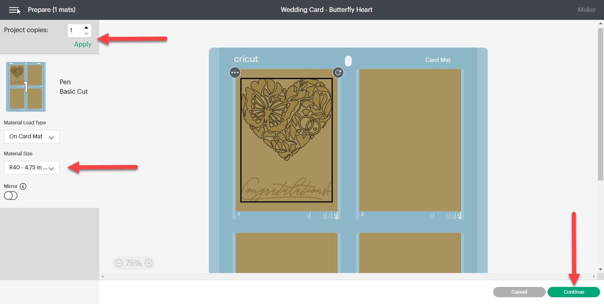
Task: Click the three-dot options icon on mat
Action: tap(235, 73)
